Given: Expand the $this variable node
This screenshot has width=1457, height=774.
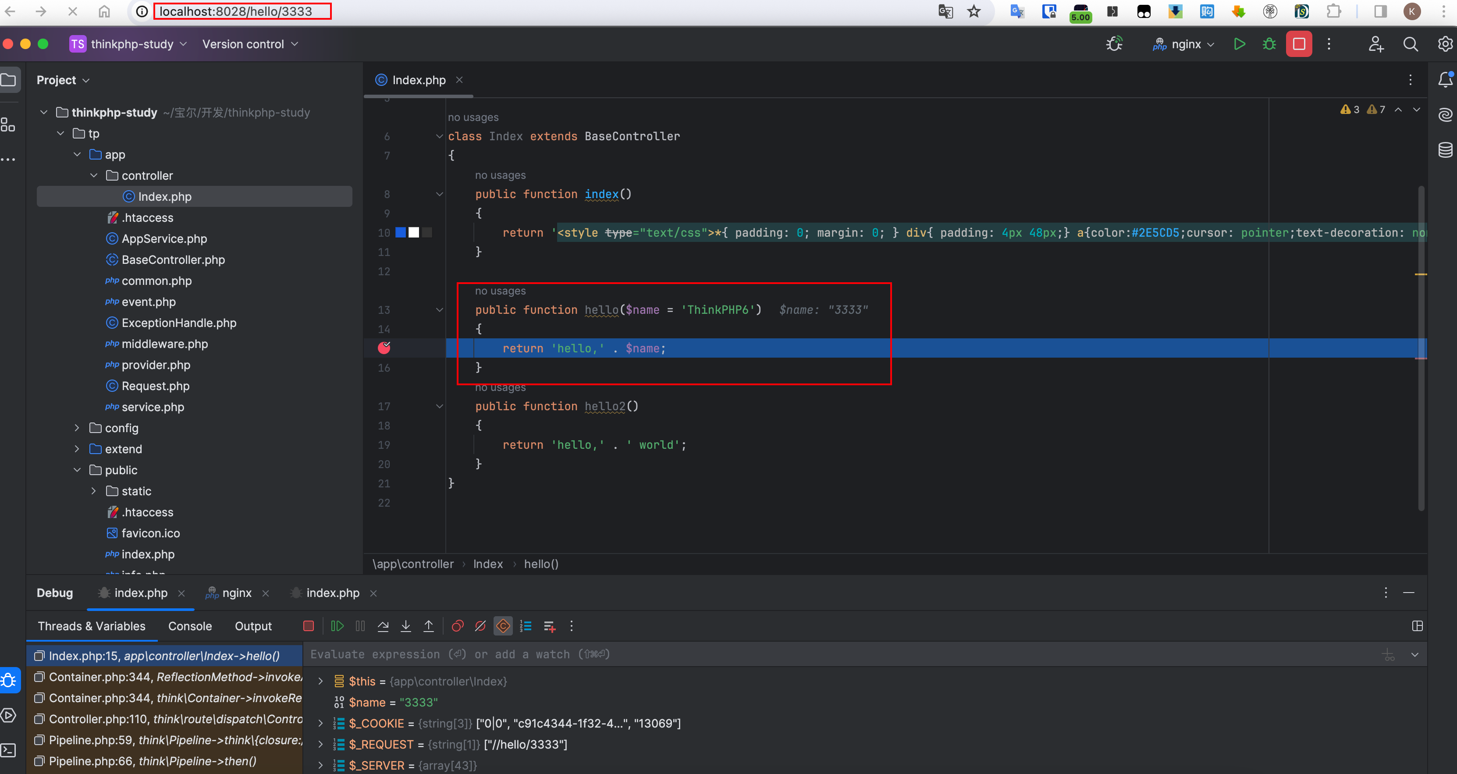Looking at the screenshot, I should [x=321, y=681].
